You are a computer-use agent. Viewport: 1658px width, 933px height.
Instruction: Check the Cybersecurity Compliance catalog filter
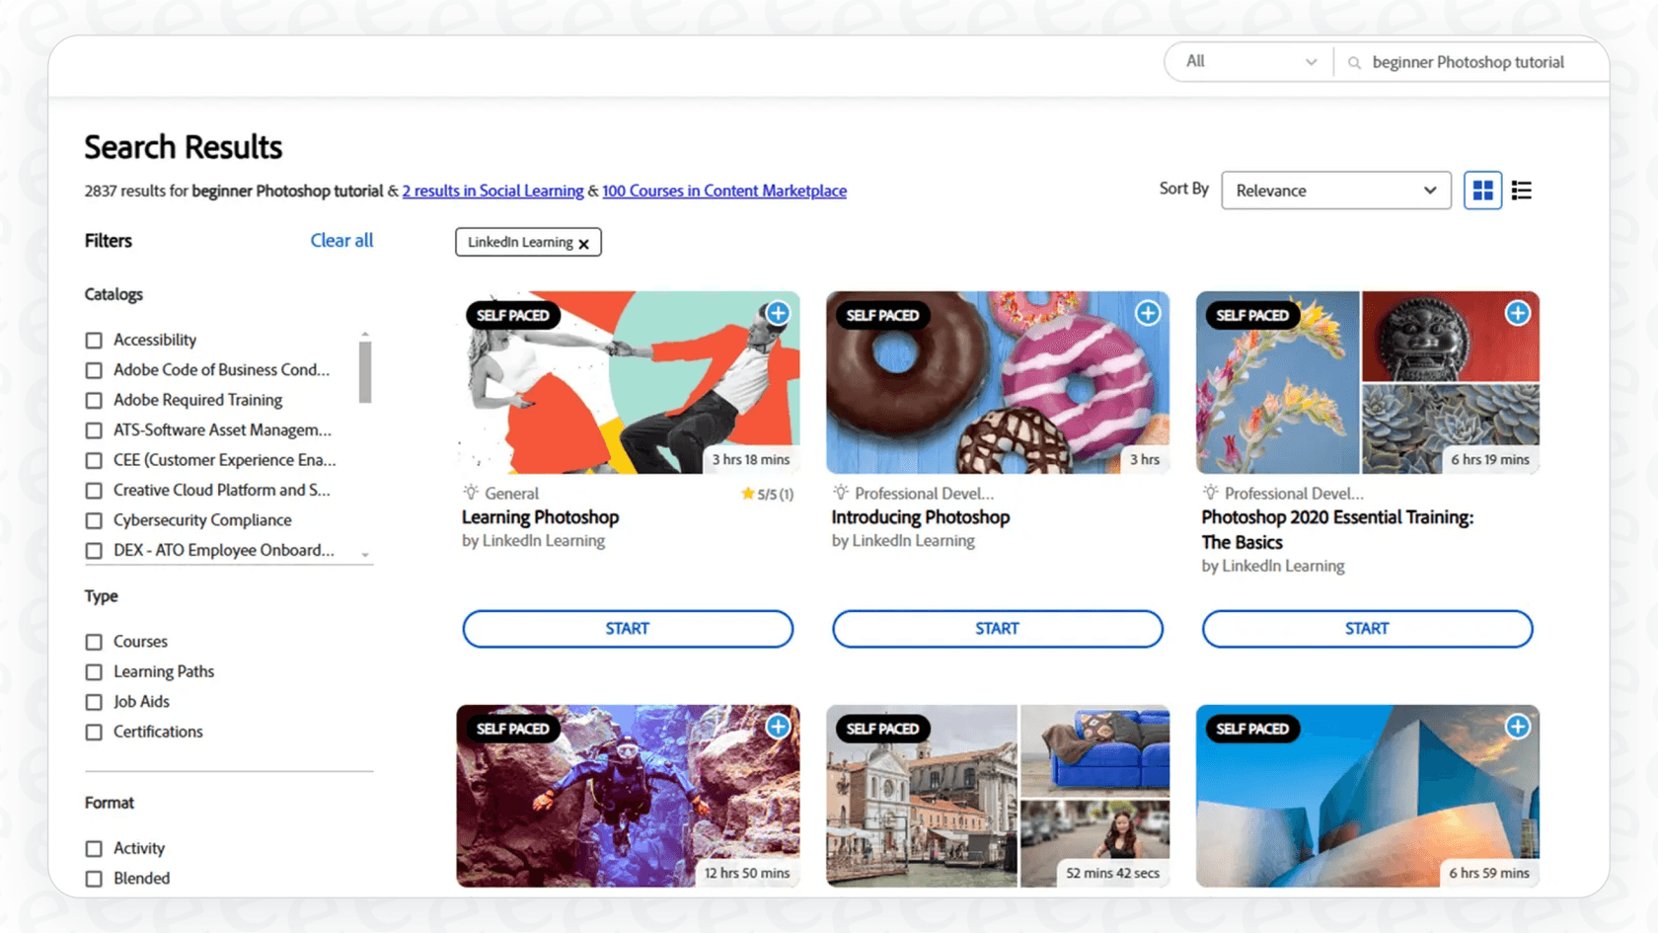(x=94, y=520)
